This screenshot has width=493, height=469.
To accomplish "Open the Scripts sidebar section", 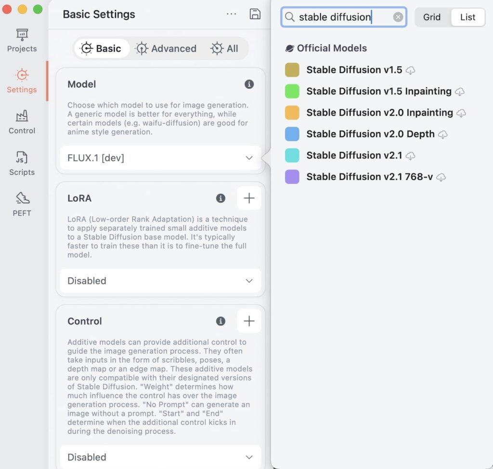I will pyautogui.click(x=22, y=164).
